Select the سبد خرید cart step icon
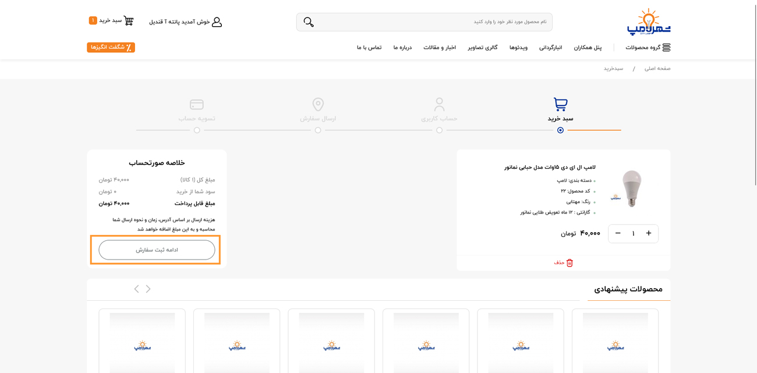Image resolution: width=757 pixels, height=373 pixels. [560, 104]
